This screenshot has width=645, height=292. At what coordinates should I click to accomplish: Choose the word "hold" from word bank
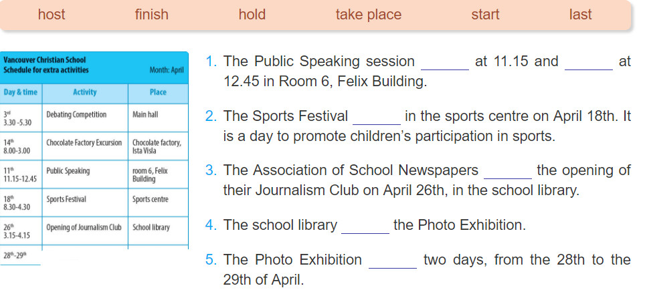pyautogui.click(x=252, y=15)
